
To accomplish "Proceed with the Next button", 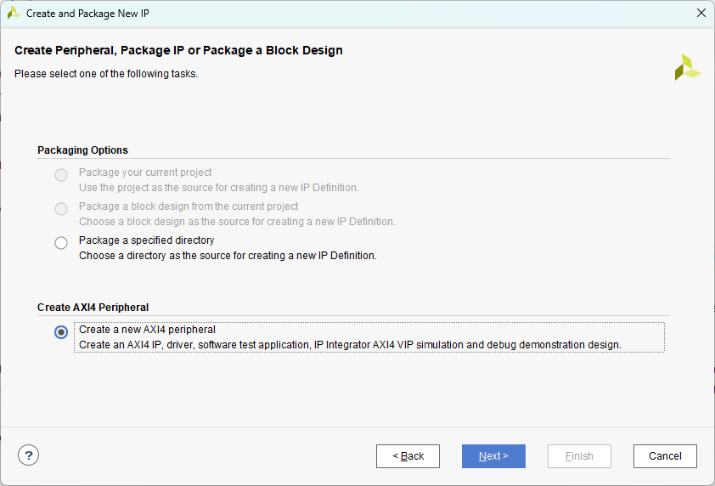I will click(x=493, y=456).
